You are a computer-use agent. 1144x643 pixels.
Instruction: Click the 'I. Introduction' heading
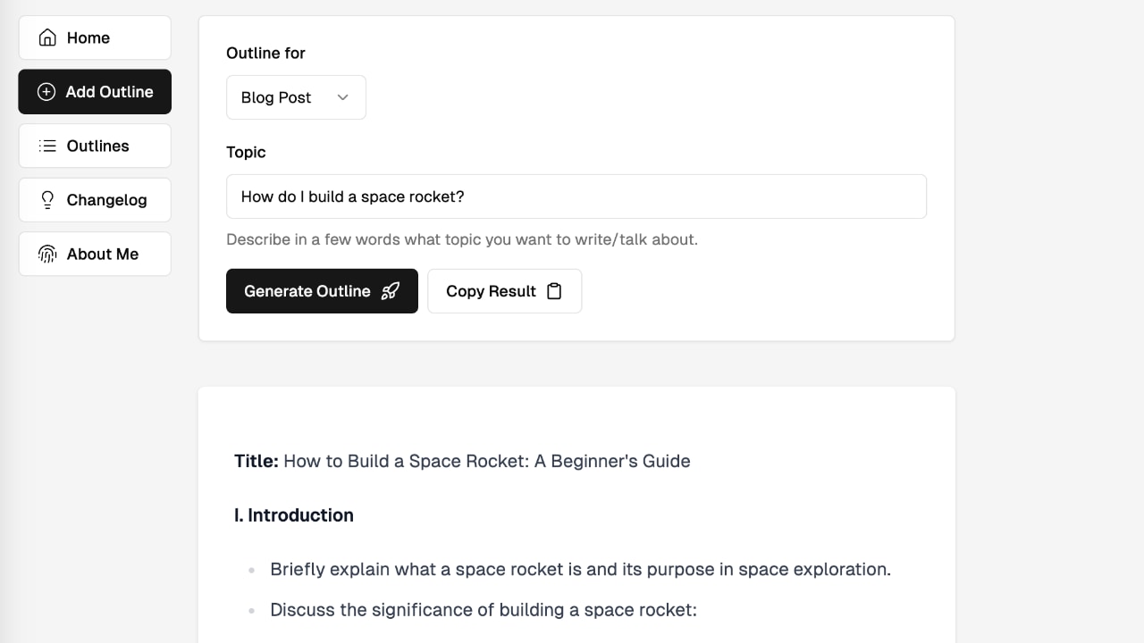point(294,515)
